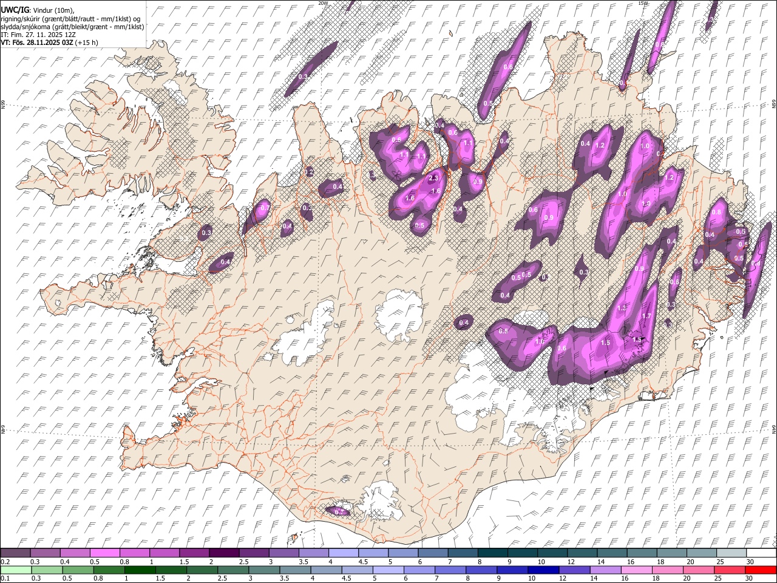Click the 20W longitude label at top edge

323,3
